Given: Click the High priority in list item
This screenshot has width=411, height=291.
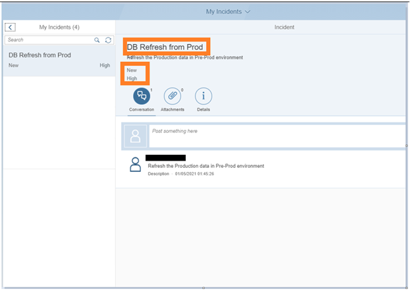Looking at the screenshot, I should [105, 66].
